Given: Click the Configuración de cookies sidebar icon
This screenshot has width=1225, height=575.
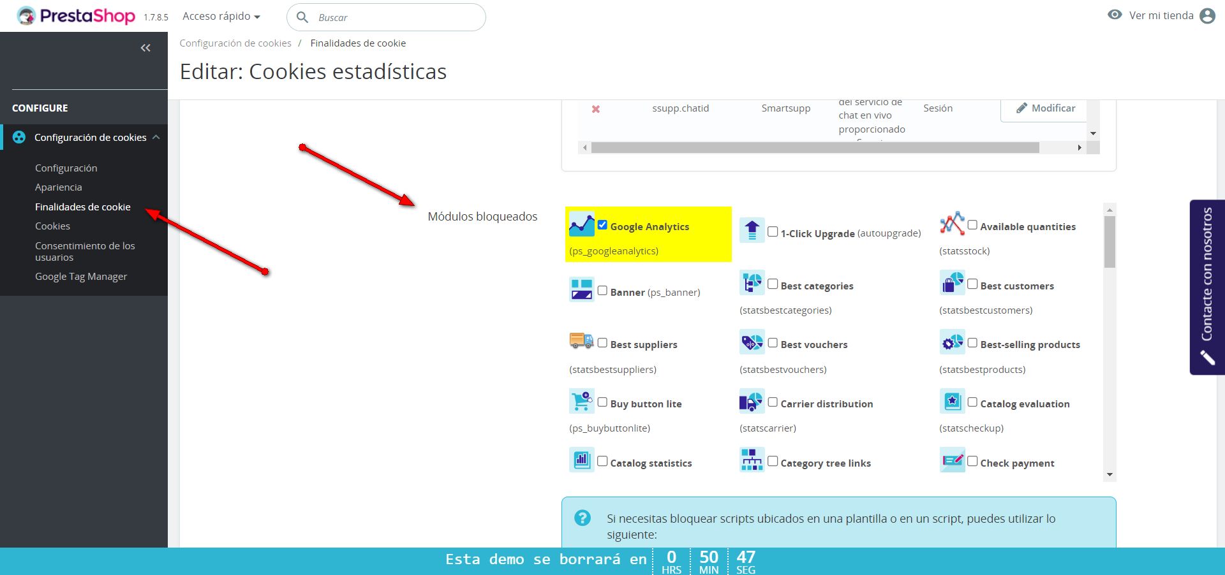Looking at the screenshot, I should 19,137.
